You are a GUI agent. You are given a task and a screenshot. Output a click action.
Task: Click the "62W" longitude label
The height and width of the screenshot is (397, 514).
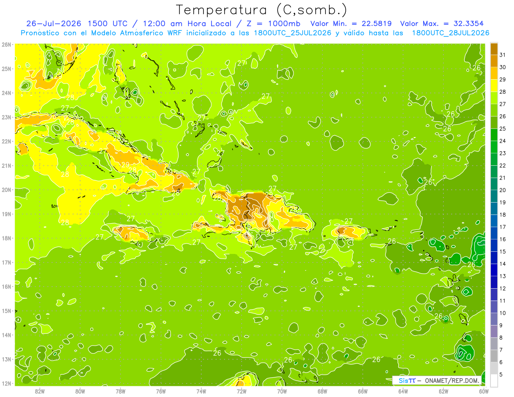click(x=443, y=391)
